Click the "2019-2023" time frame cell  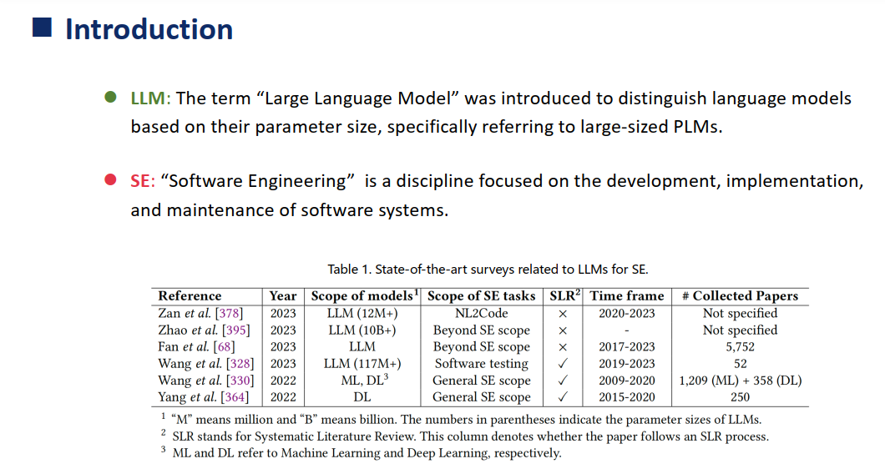[627, 363]
